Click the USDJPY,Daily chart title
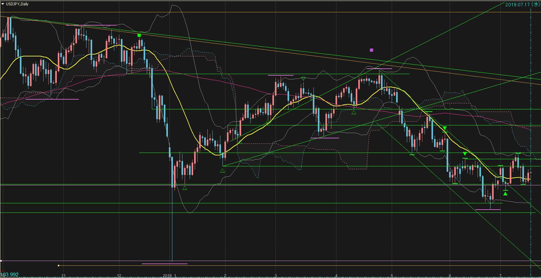The image size is (541, 278). [17, 4]
